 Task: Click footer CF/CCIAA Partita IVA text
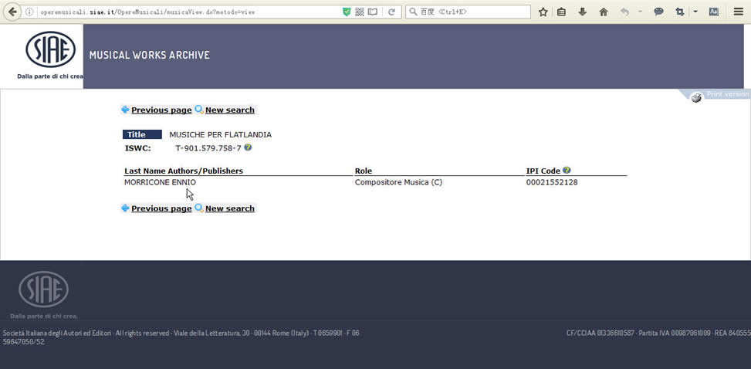tap(658, 333)
